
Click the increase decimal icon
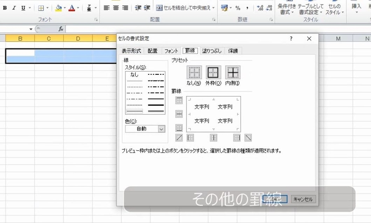click(260, 8)
